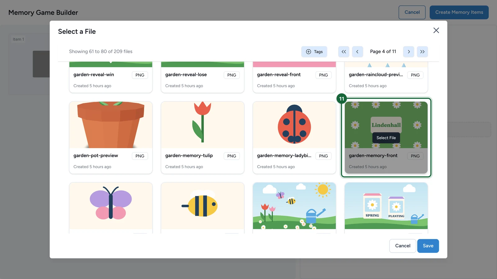This screenshot has width=497, height=279.
Task: Click 'Showing 61 to 80 of 209 files' text
Action: click(101, 51)
